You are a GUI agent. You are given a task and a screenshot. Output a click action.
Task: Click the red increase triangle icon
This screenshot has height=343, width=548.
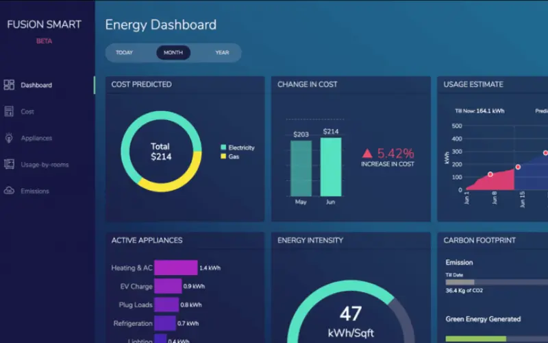point(367,153)
